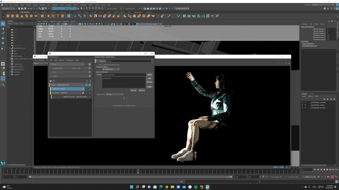This screenshot has width=339, height=190.
Task: Collapse the collection2 tree item
Action: click(x=52, y=93)
